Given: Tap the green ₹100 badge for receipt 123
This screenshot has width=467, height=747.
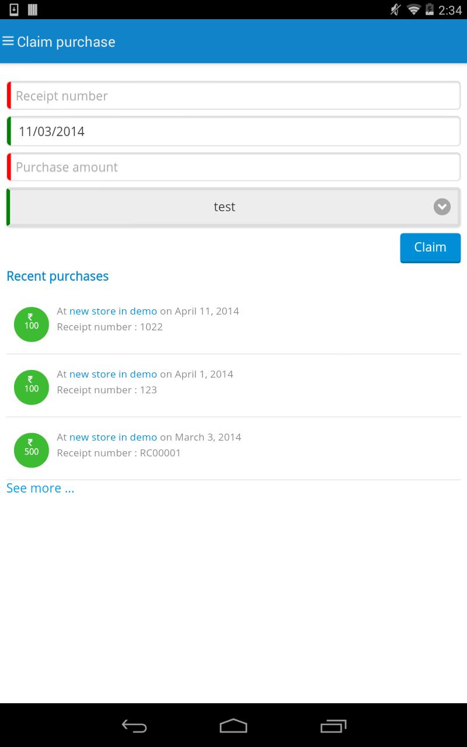Looking at the screenshot, I should coord(32,388).
